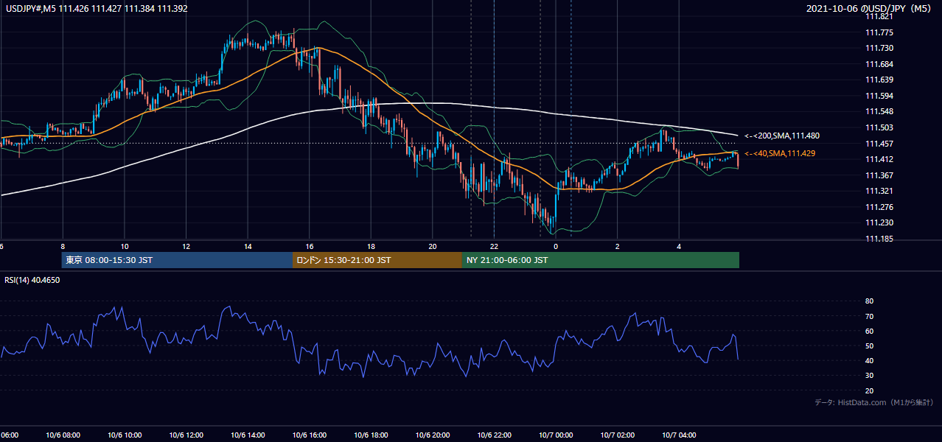Image resolution: width=942 pixels, height=442 pixels.
Task: Click the 111.276 price axis value
Action: pos(879,207)
